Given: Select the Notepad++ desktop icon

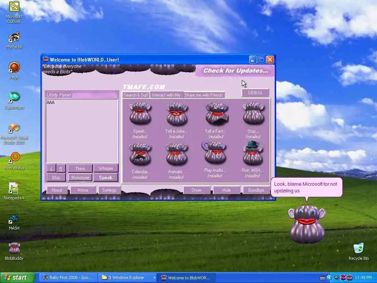Looking at the screenshot, I should pos(14,191).
